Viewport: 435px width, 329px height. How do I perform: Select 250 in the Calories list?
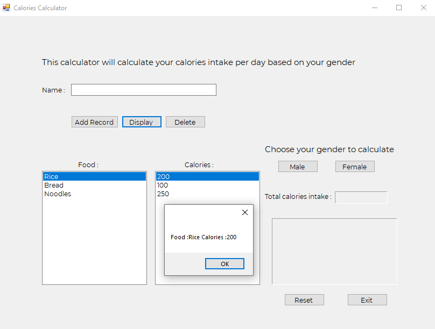[x=207, y=194]
